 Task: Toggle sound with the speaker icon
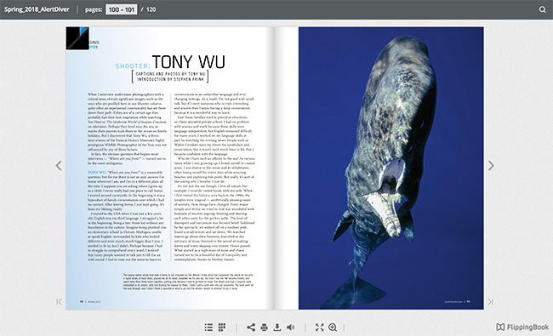pos(291,327)
